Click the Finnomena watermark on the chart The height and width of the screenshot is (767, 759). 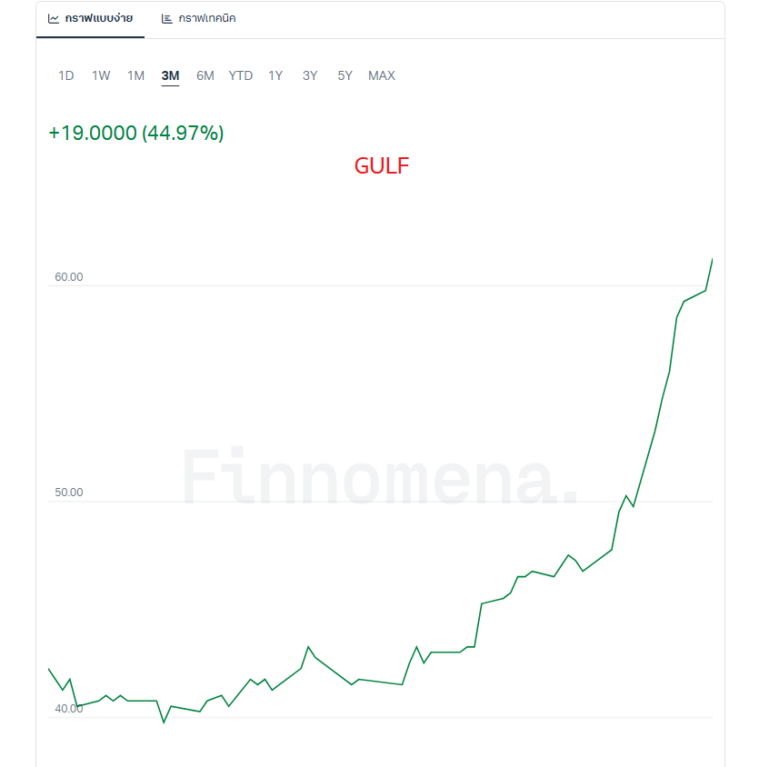pos(380,474)
